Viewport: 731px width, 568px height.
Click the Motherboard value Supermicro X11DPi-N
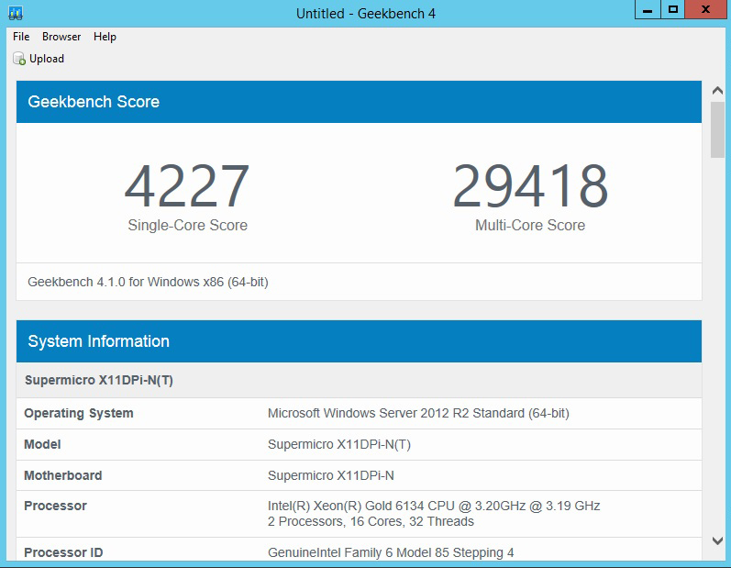coord(330,475)
